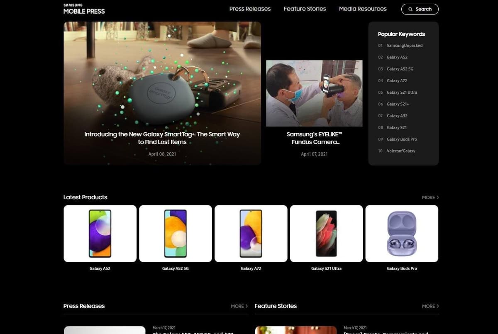This screenshot has height=334, width=498.
Task: Click the Galaxy S21 Ultra product thumbnail
Action: click(326, 233)
